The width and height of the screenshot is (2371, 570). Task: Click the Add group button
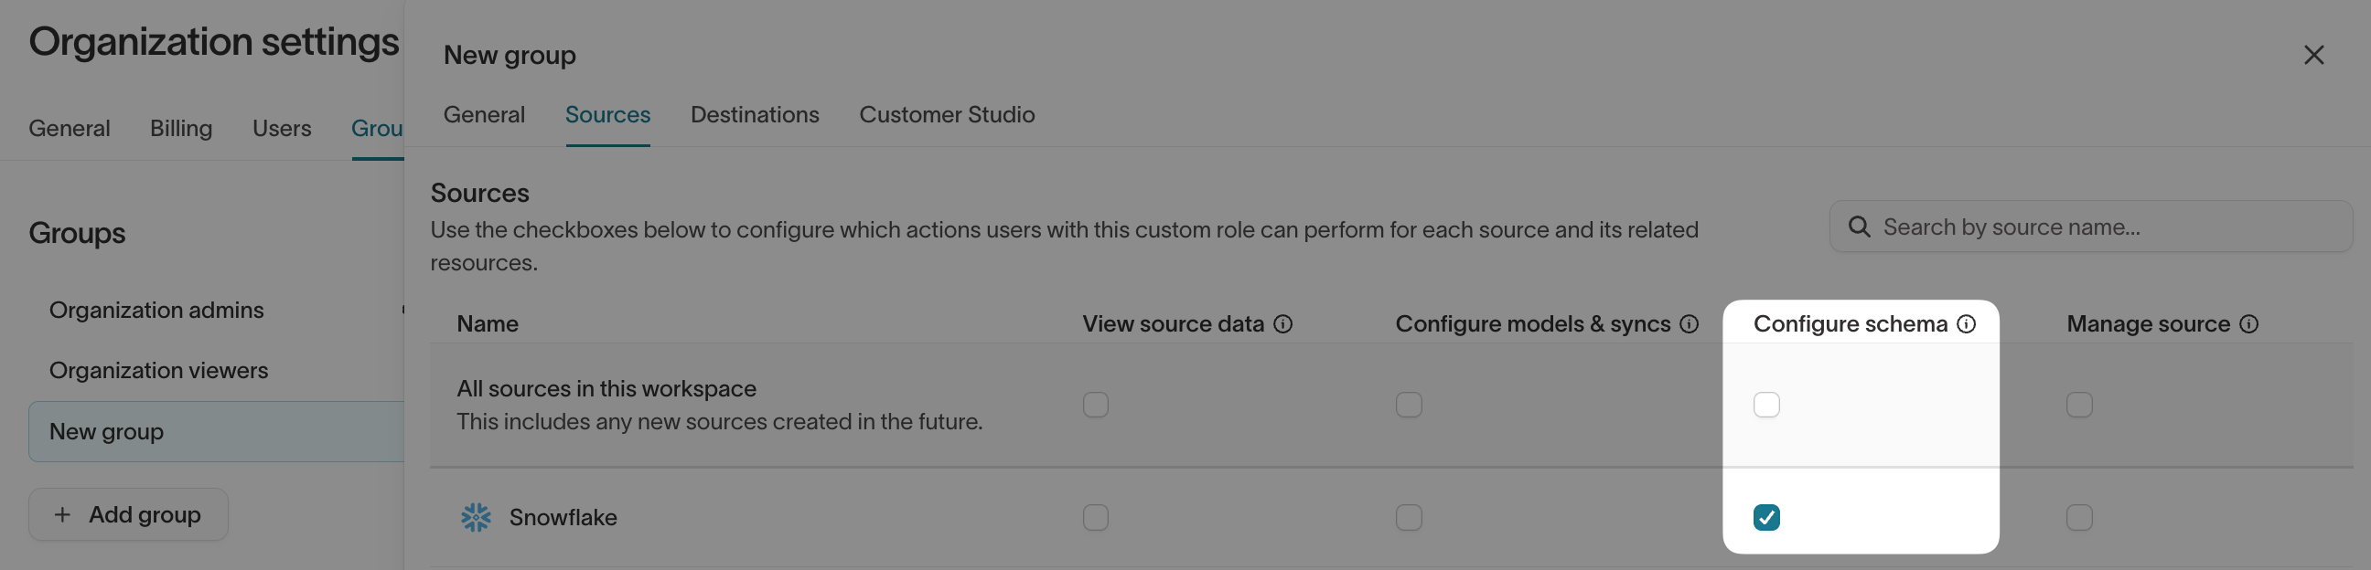point(128,515)
